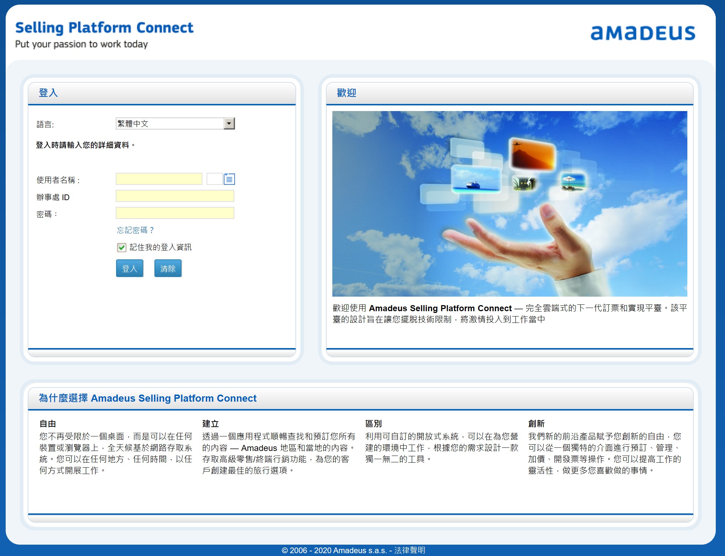Click the 歡迎 panel header
Screen dimensions: 725x556
[x=509, y=93]
